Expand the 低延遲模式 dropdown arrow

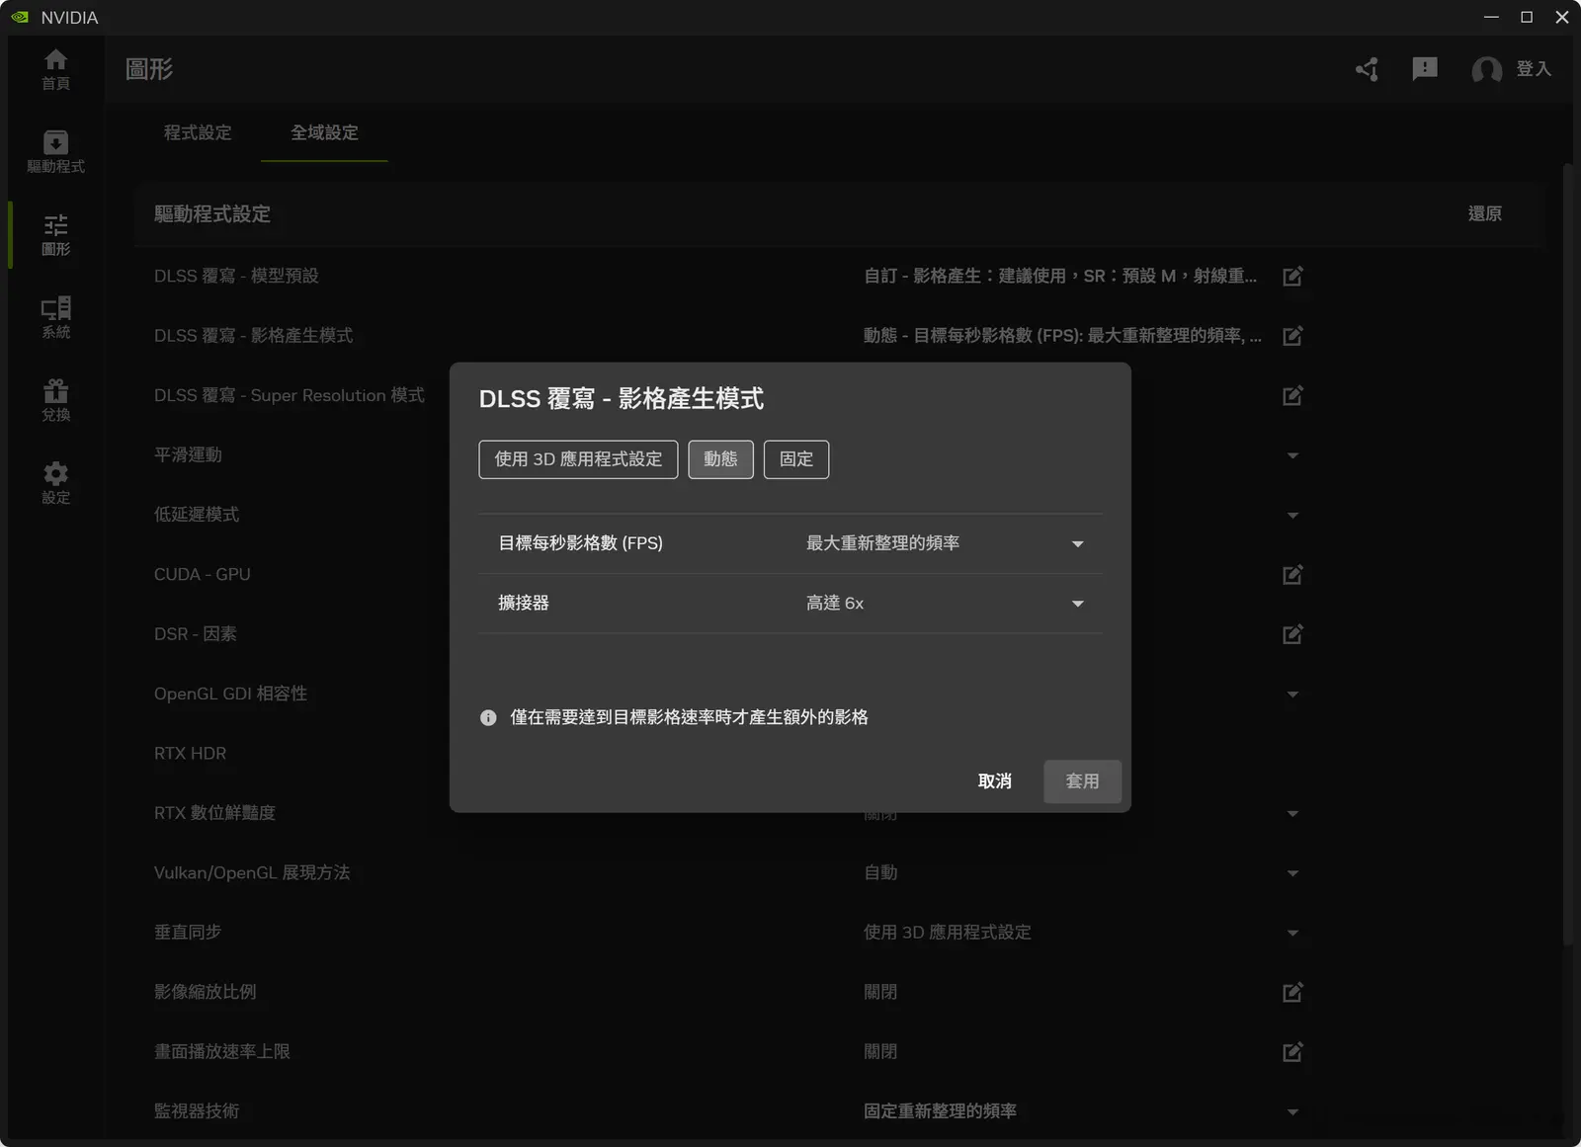[x=1292, y=516]
